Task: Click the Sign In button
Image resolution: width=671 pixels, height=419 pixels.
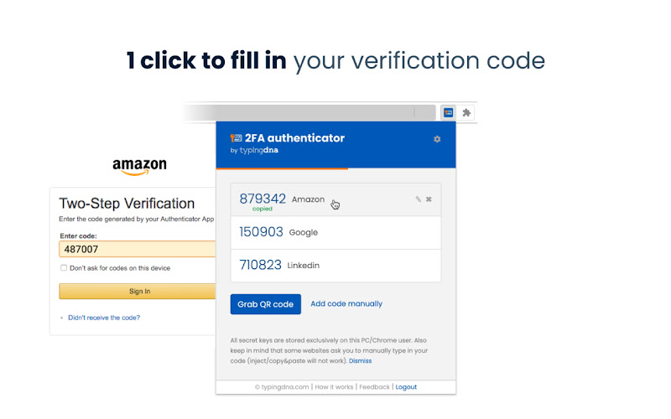Action: (x=138, y=291)
